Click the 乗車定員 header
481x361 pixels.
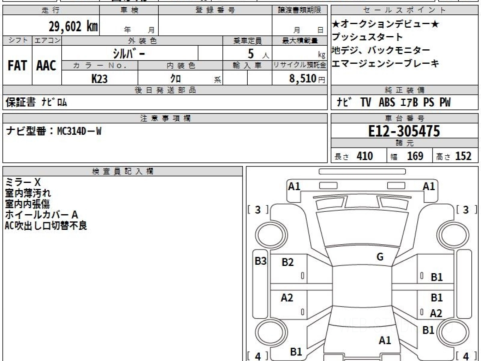[247, 41]
